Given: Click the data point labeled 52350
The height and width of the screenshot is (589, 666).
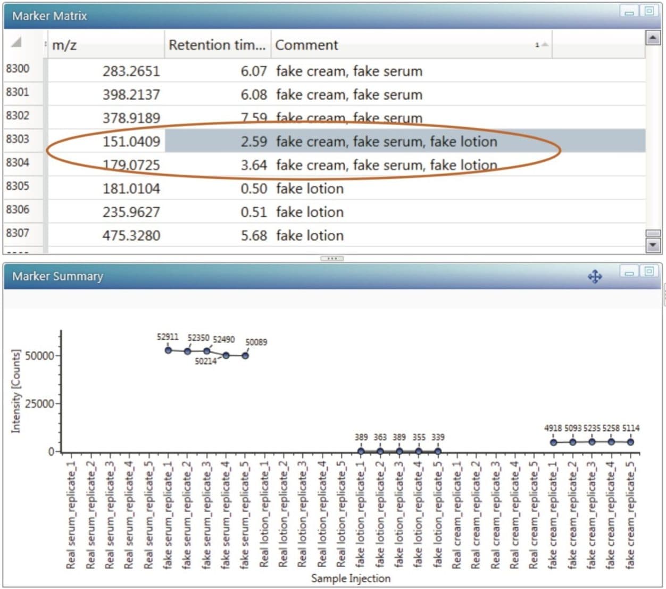Looking at the screenshot, I should pos(187,351).
